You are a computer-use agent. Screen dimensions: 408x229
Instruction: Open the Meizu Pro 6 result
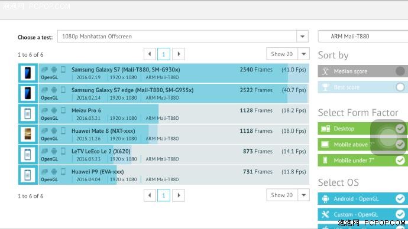tap(86, 110)
